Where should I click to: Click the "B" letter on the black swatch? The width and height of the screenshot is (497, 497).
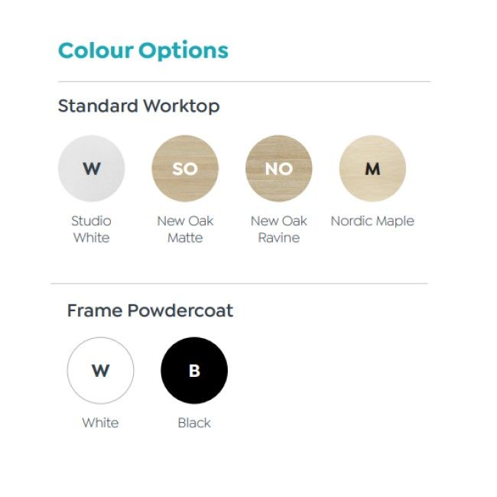194,371
